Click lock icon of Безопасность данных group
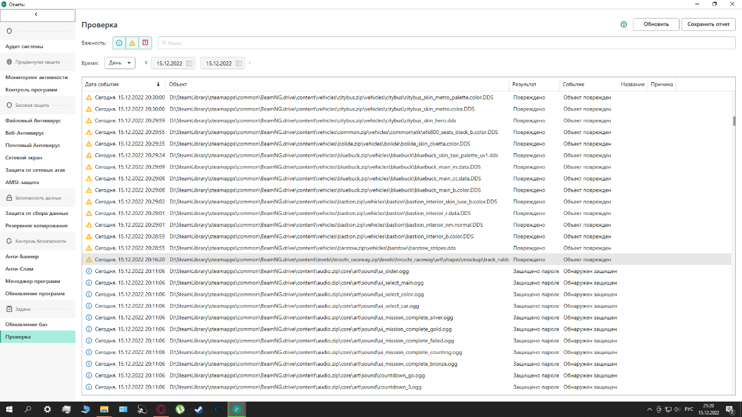Viewport: 742px width, 417px height. point(9,198)
